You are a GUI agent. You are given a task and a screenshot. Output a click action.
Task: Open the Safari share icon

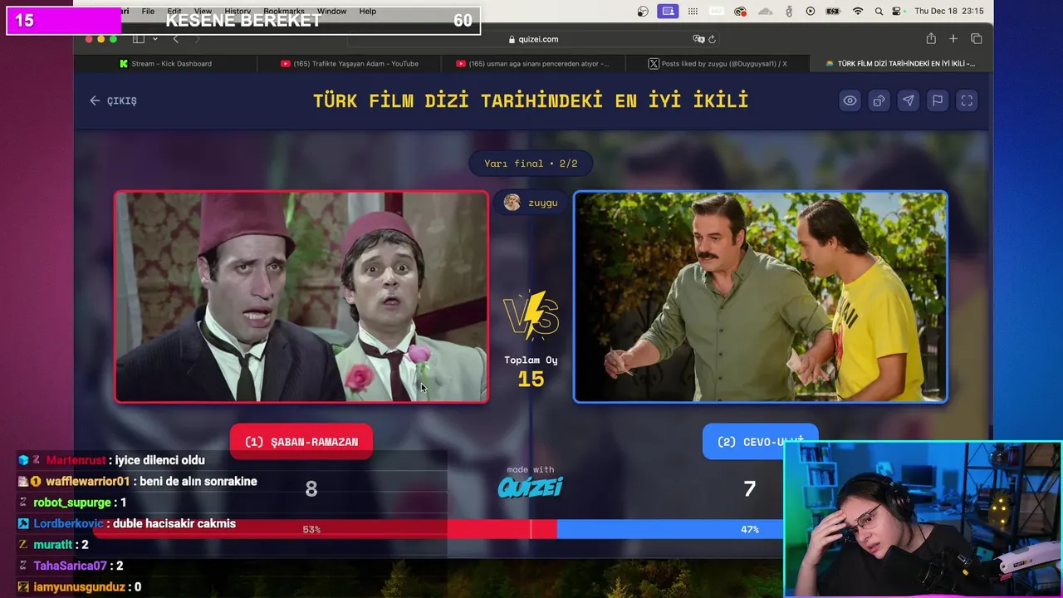click(x=931, y=39)
